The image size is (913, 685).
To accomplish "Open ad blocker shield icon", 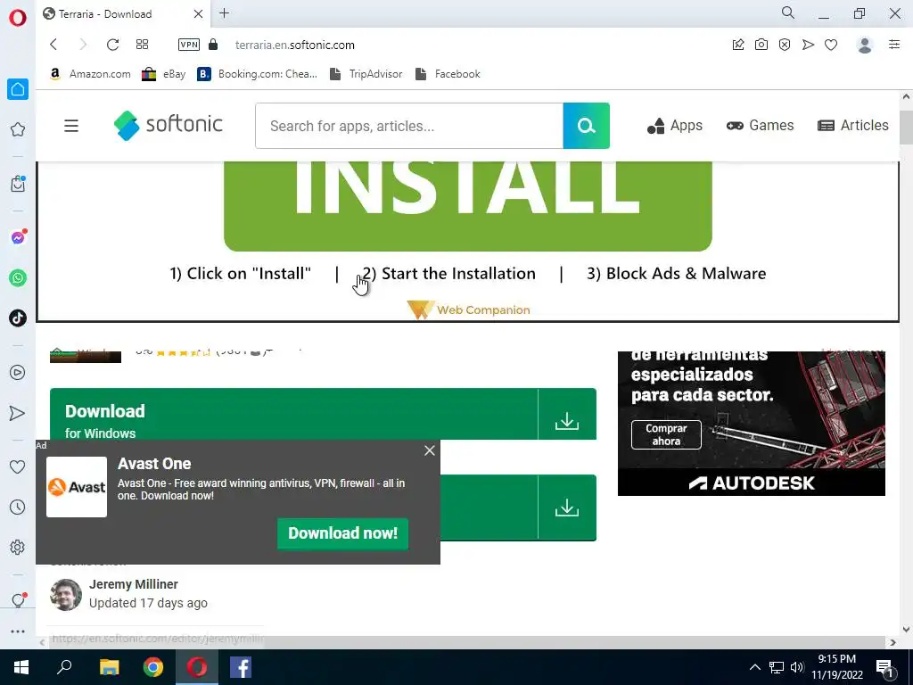I will (785, 45).
